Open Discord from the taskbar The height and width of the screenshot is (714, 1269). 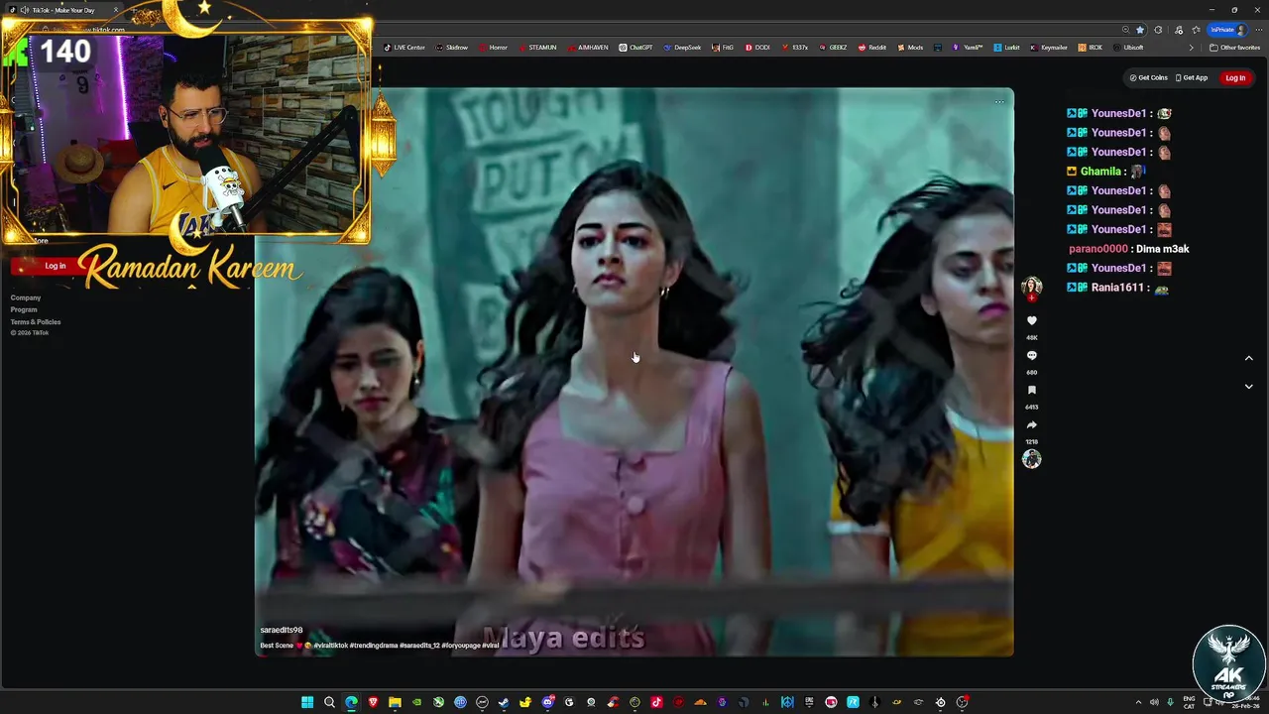point(547,702)
